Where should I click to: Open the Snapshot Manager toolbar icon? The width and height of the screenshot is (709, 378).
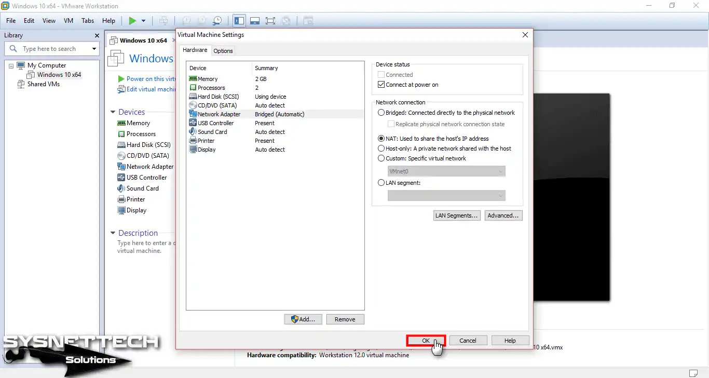click(217, 20)
